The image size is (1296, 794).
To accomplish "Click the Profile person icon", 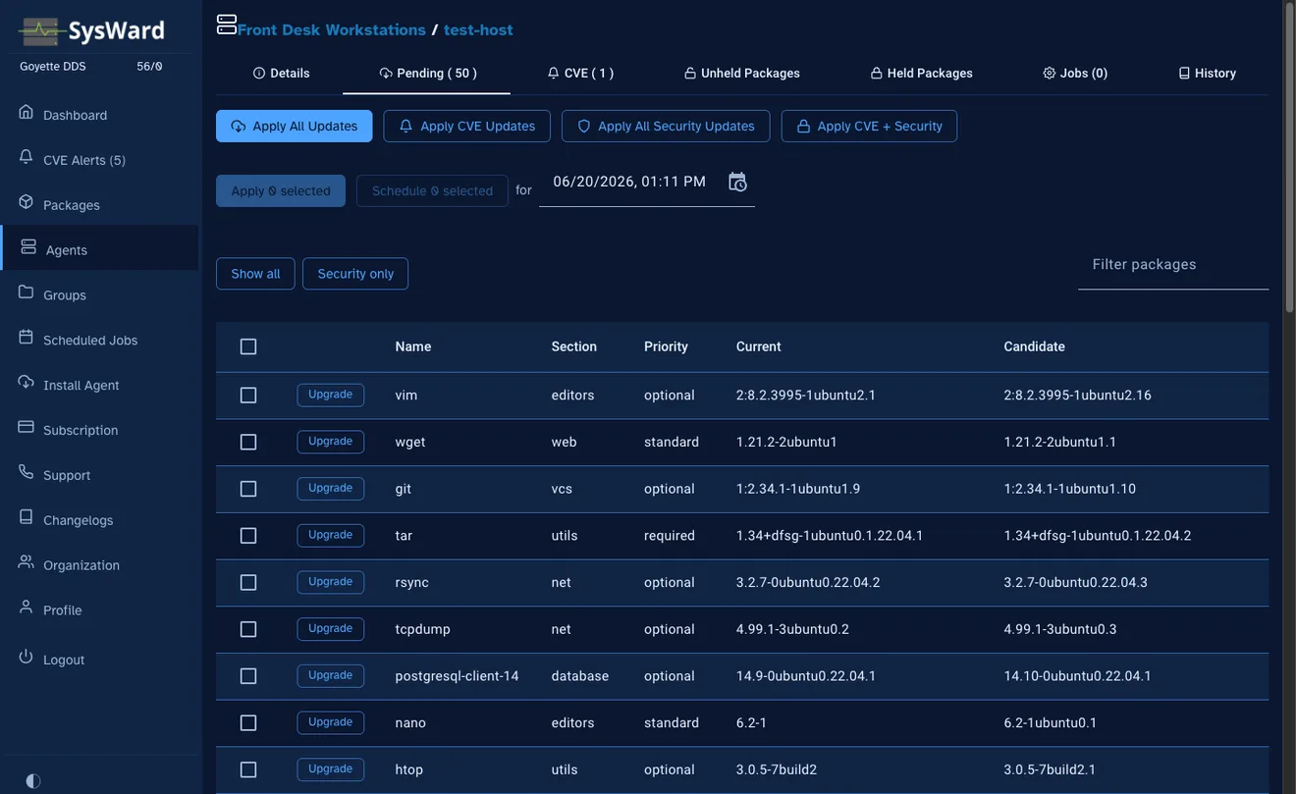I will click(x=26, y=609).
